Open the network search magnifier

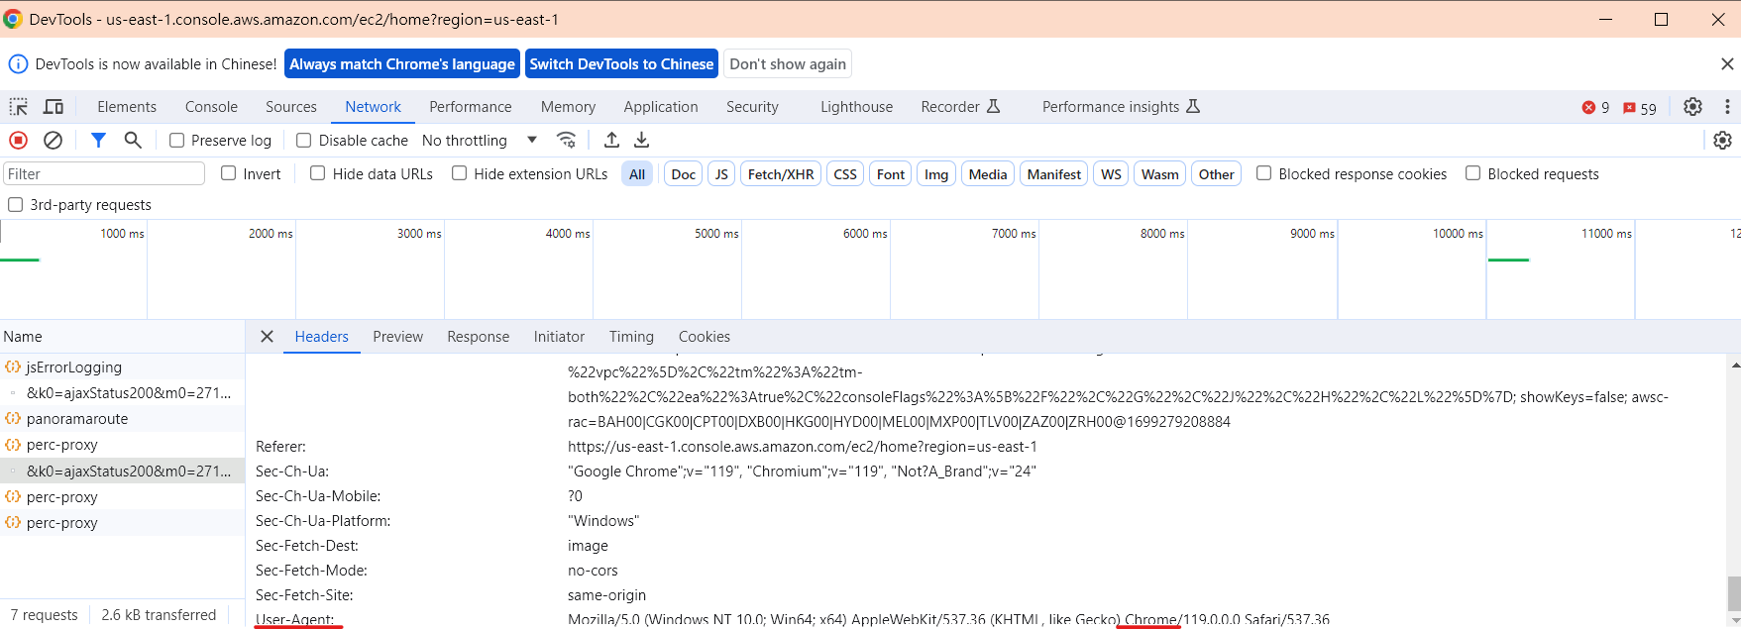point(133,141)
